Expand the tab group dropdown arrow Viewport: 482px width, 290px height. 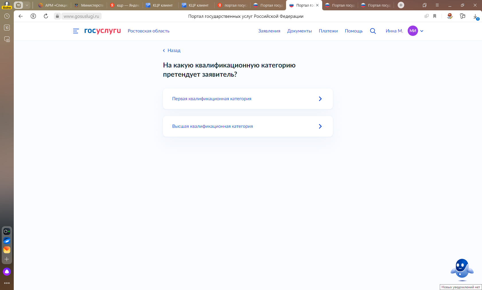[27, 5]
